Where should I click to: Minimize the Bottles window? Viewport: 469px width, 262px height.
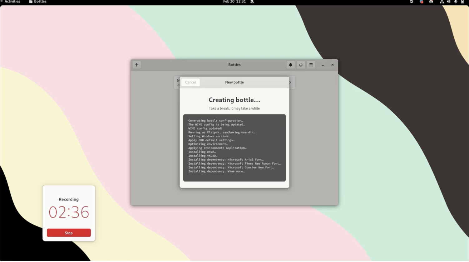pyautogui.click(x=323, y=65)
